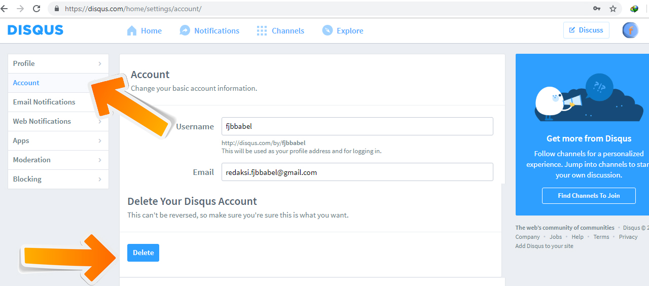The height and width of the screenshot is (286, 649).
Task: Select Profile in the settings sidebar
Action: pos(58,63)
